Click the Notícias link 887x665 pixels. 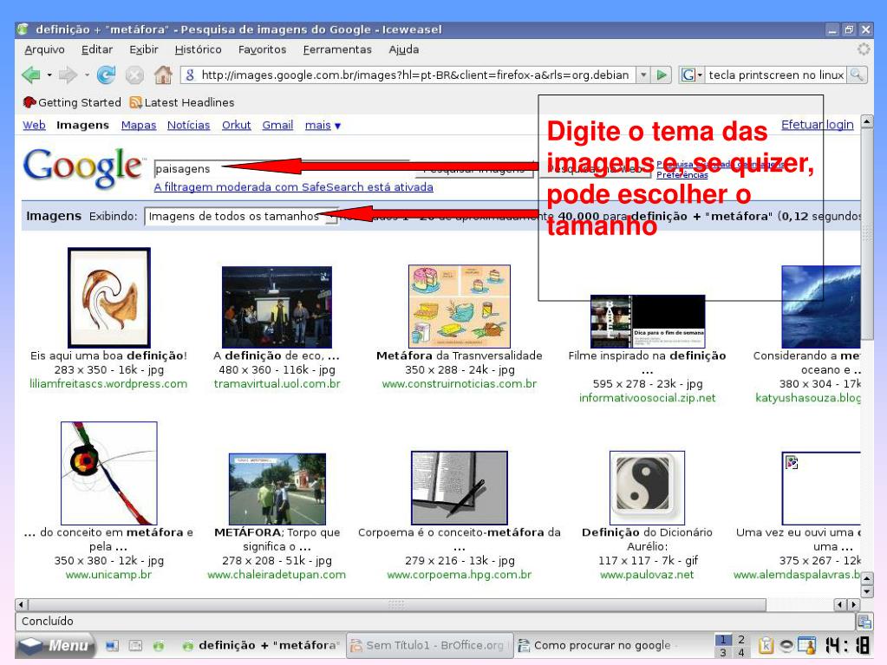[x=188, y=125]
